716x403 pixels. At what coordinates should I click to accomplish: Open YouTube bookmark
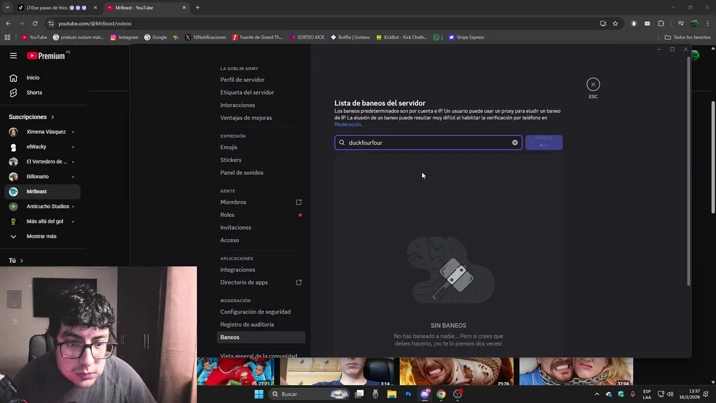34,38
